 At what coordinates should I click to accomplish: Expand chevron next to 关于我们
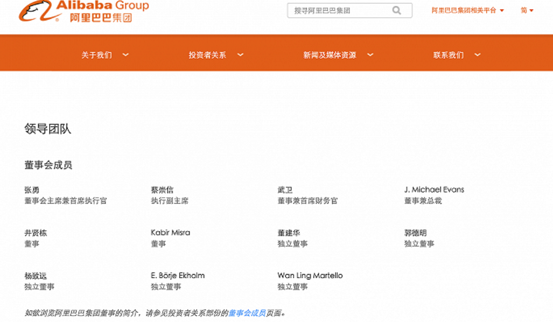pyautogui.click(x=125, y=55)
